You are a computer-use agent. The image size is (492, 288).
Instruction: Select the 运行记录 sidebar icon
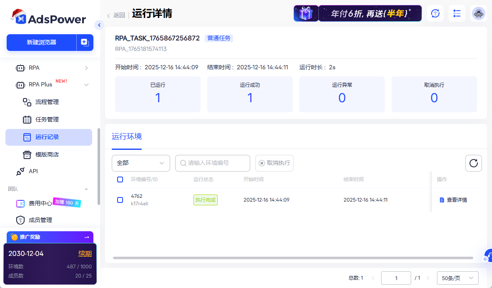click(27, 137)
